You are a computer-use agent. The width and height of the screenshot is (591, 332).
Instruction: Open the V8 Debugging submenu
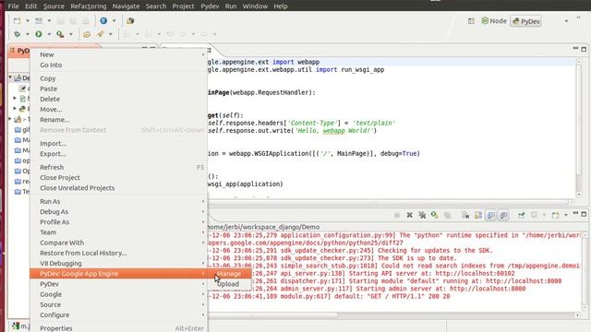(118, 263)
